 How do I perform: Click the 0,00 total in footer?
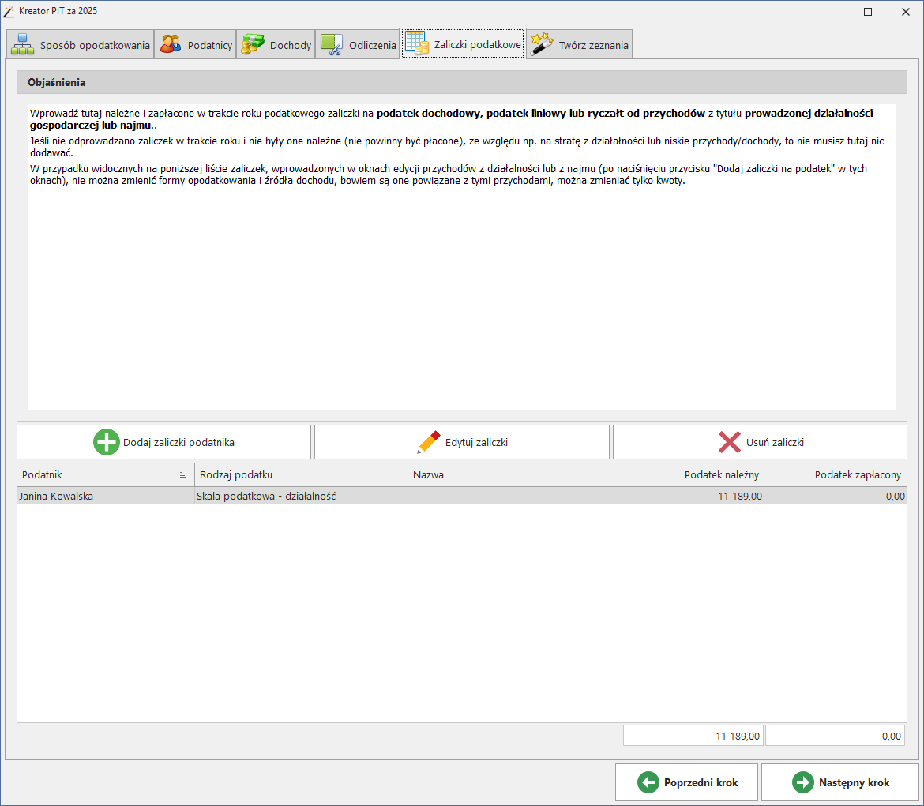pos(835,736)
